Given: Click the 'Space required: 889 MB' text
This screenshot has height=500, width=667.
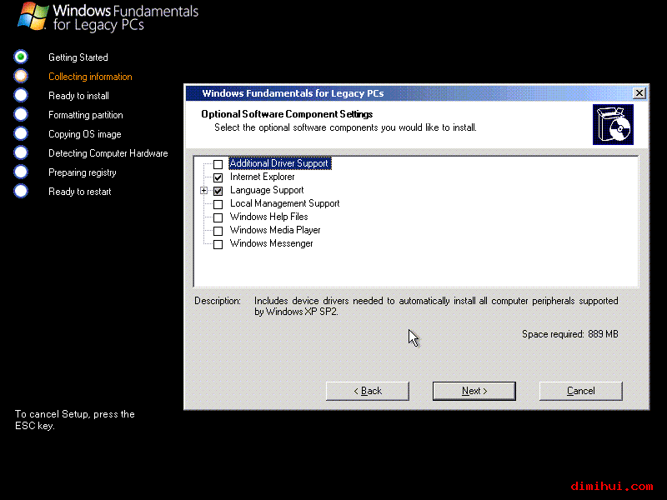Looking at the screenshot, I should (570, 334).
